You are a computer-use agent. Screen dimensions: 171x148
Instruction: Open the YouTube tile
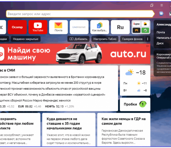(x=38, y=27)
